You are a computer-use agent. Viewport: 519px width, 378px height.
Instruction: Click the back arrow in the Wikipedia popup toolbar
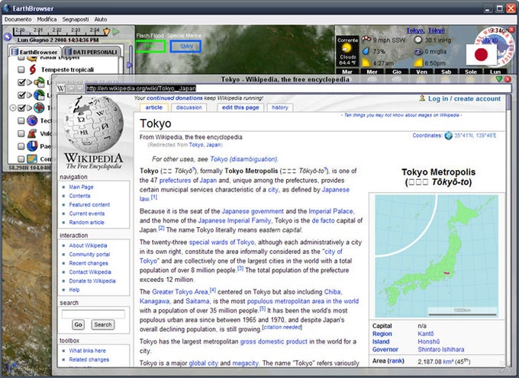click(71, 88)
